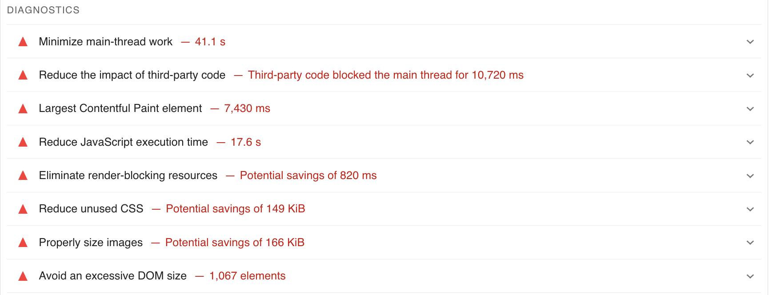The height and width of the screenshot is (295, 769).
Task: Expand Avoid an excessive DOM size chevron
Action: coord(750,276)
